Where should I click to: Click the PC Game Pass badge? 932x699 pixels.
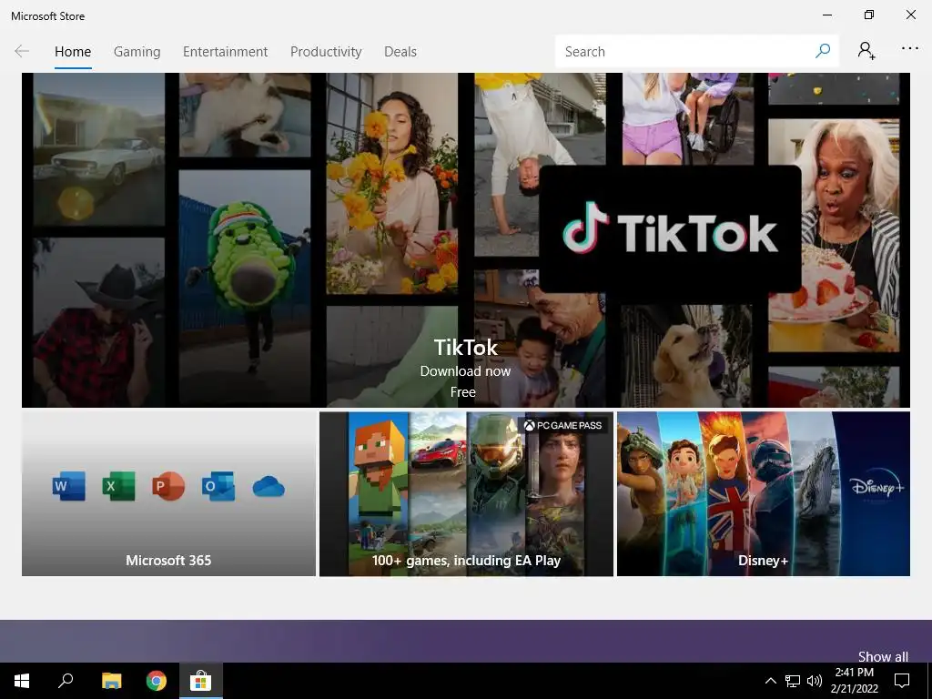click(x=562, y=425)
